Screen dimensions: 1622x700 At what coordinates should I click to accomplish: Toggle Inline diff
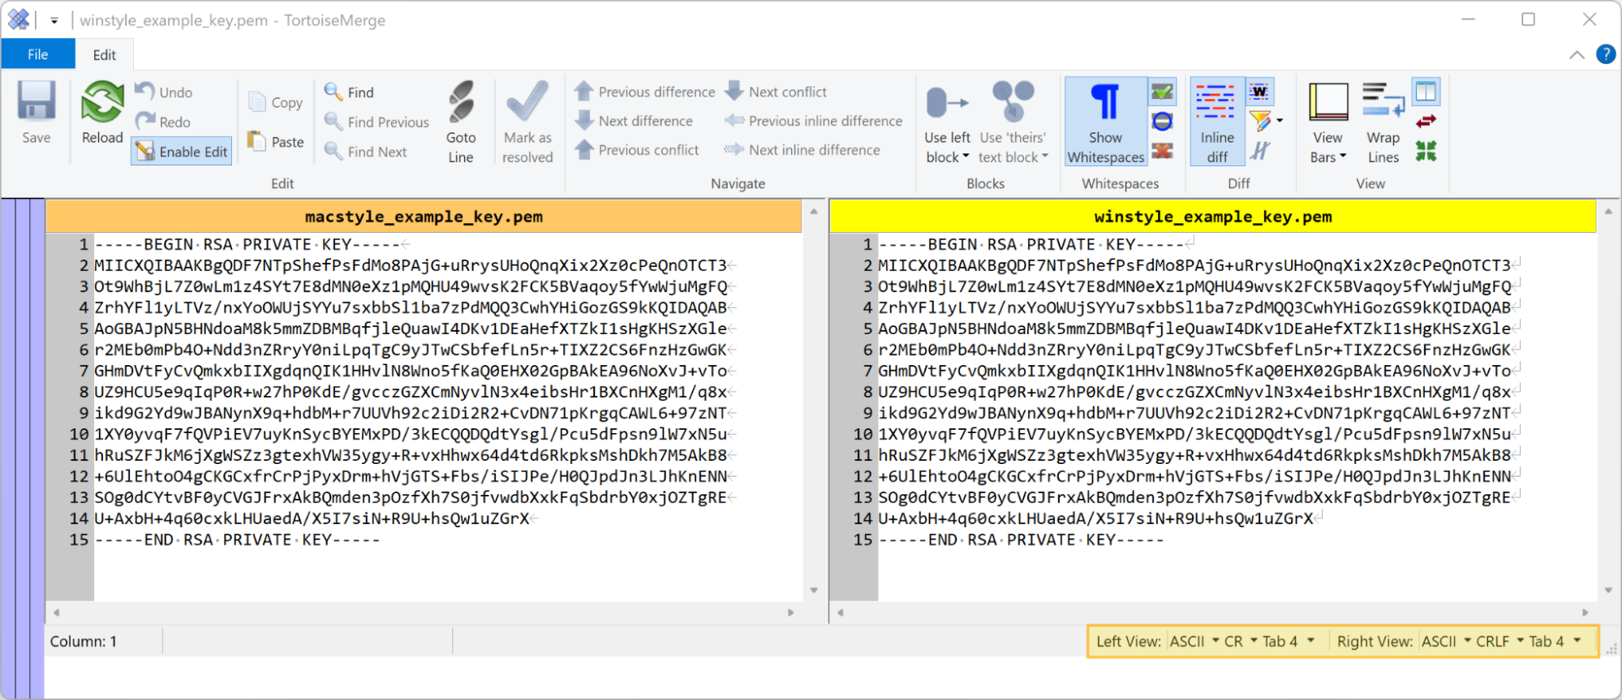[x=1217, y=122]
